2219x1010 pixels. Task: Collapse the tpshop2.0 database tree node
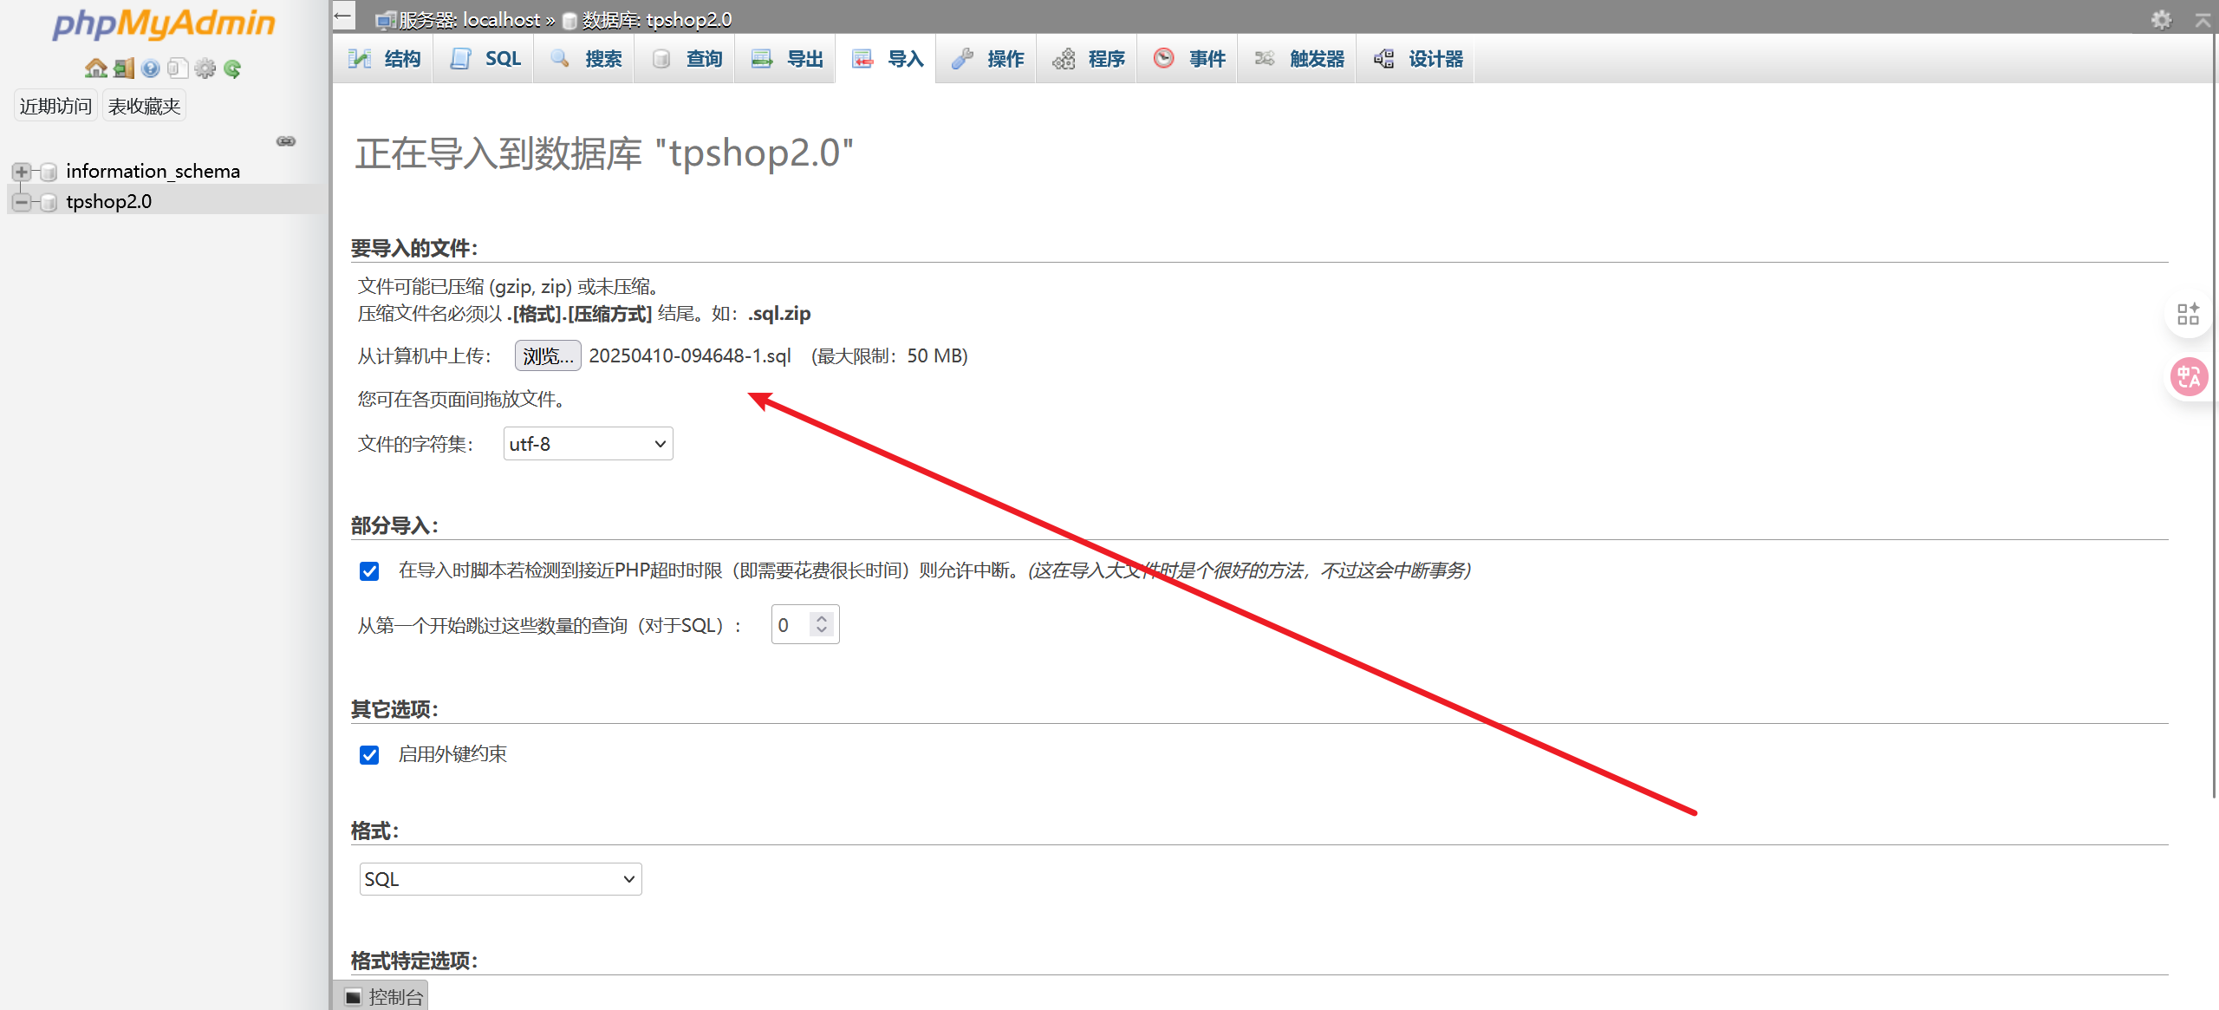tap(22, 202)
